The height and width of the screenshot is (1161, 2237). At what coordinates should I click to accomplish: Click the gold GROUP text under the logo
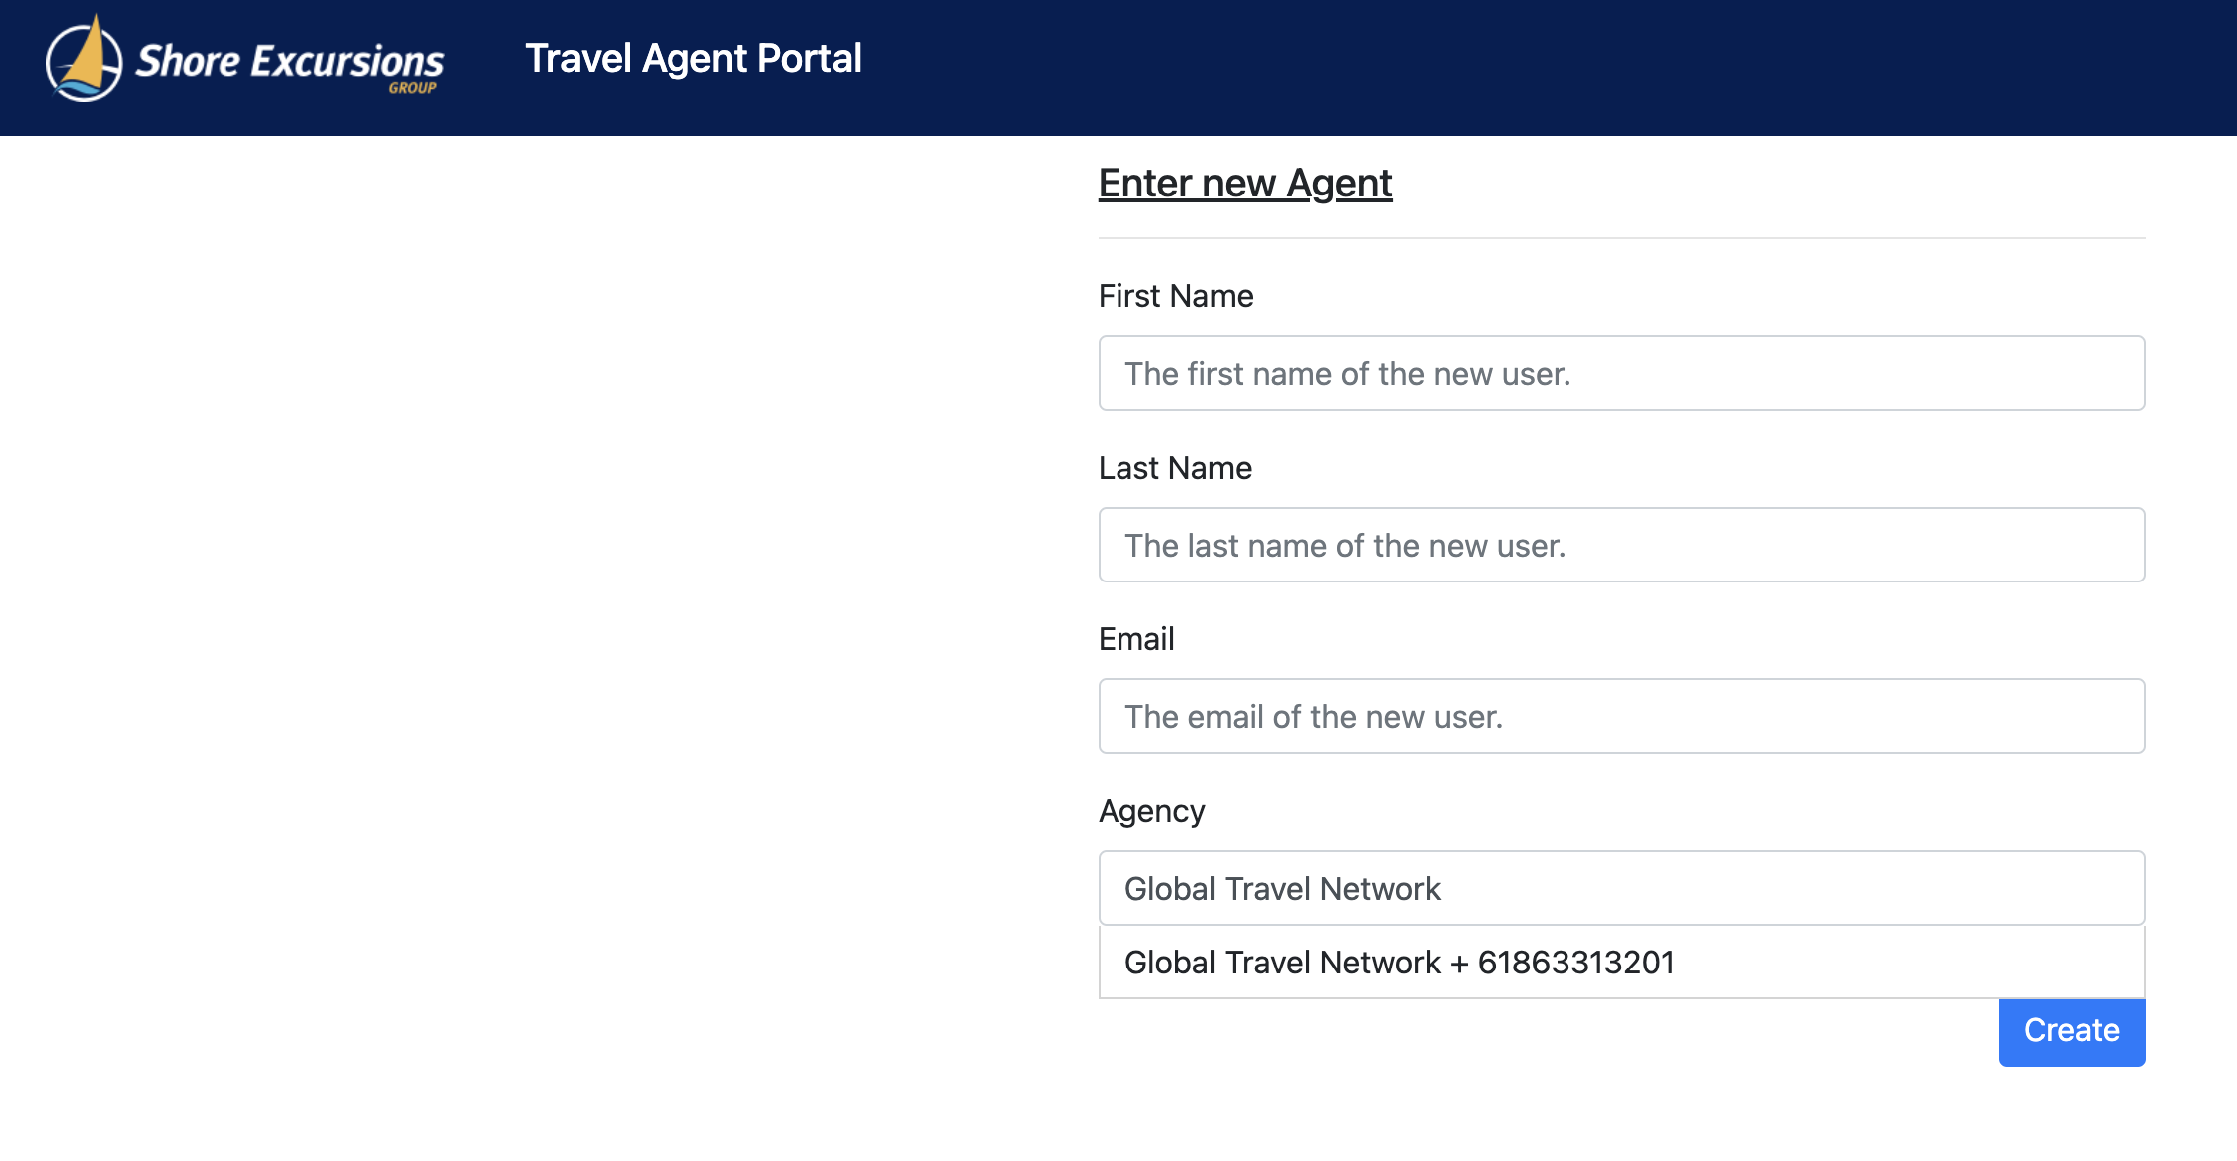tap(412, 88)
